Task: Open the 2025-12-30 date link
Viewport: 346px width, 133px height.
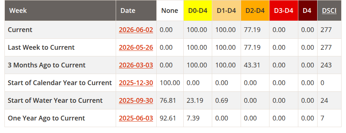Action: (136, 83)
